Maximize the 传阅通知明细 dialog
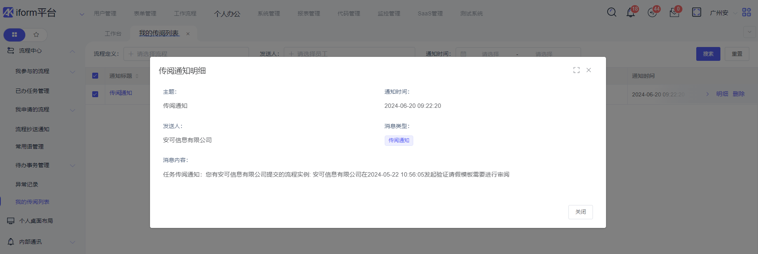758x254 pixels. point(576,70)
